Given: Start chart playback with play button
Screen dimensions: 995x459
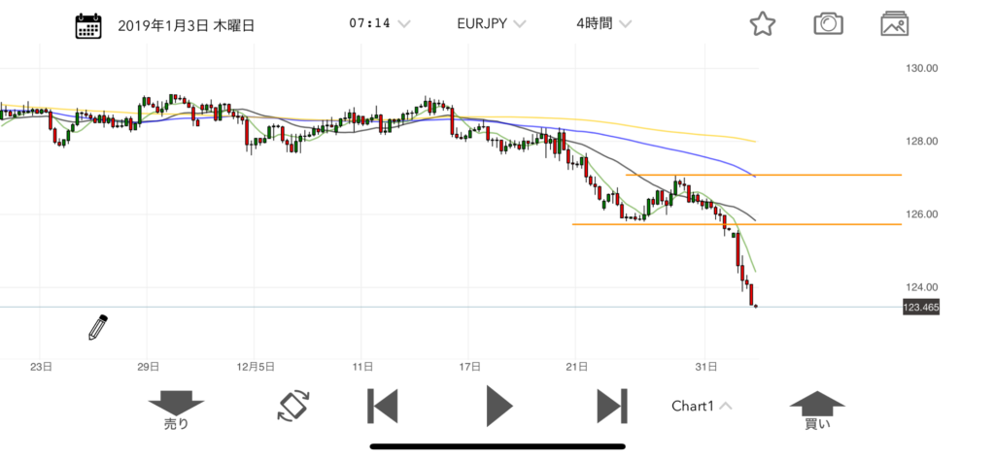Looking at the screenshot, I should tap(498, 406).
